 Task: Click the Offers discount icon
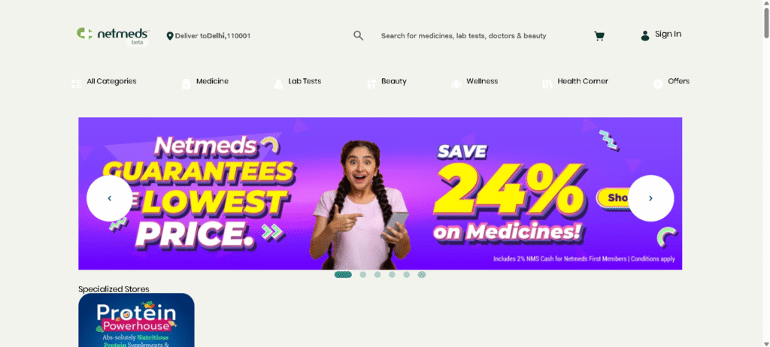658,84
